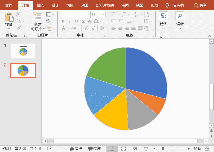Image resolution: width=214 pixels, height=152 pixels.
Task: Click the Paste clipboard icon
Action: pyautogui.click(x=9, y=17)
